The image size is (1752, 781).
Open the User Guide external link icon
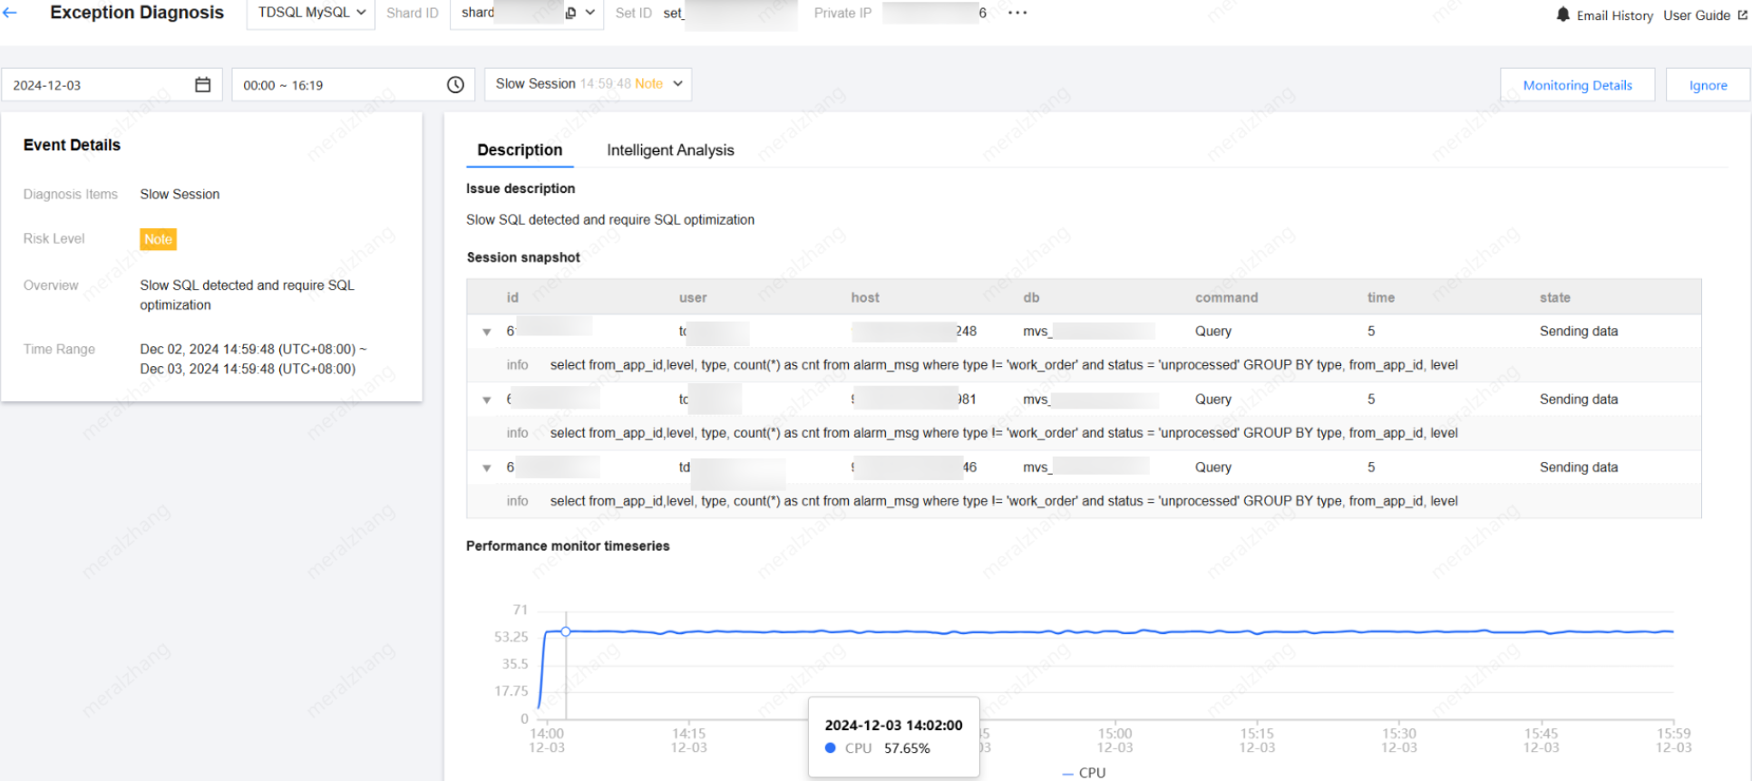[1742, 14]
